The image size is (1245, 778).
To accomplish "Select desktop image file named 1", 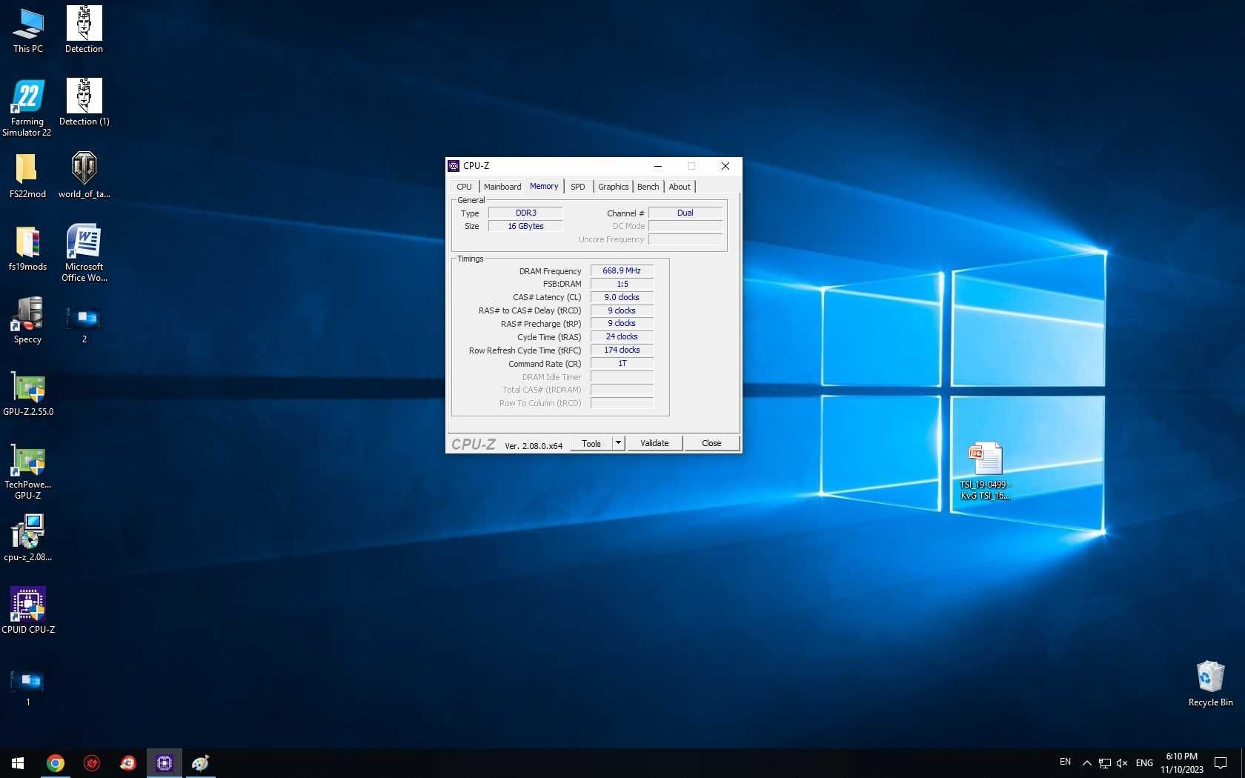I will (28, 688).
